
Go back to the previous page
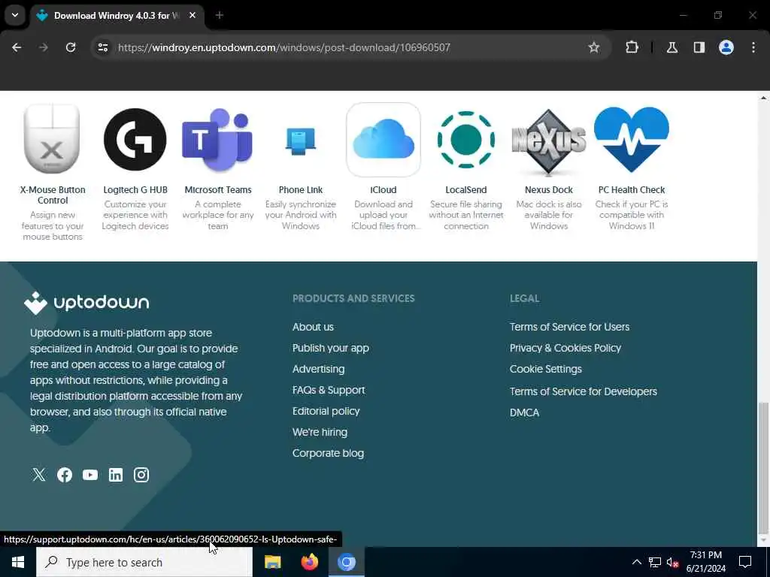coord(17,47)
